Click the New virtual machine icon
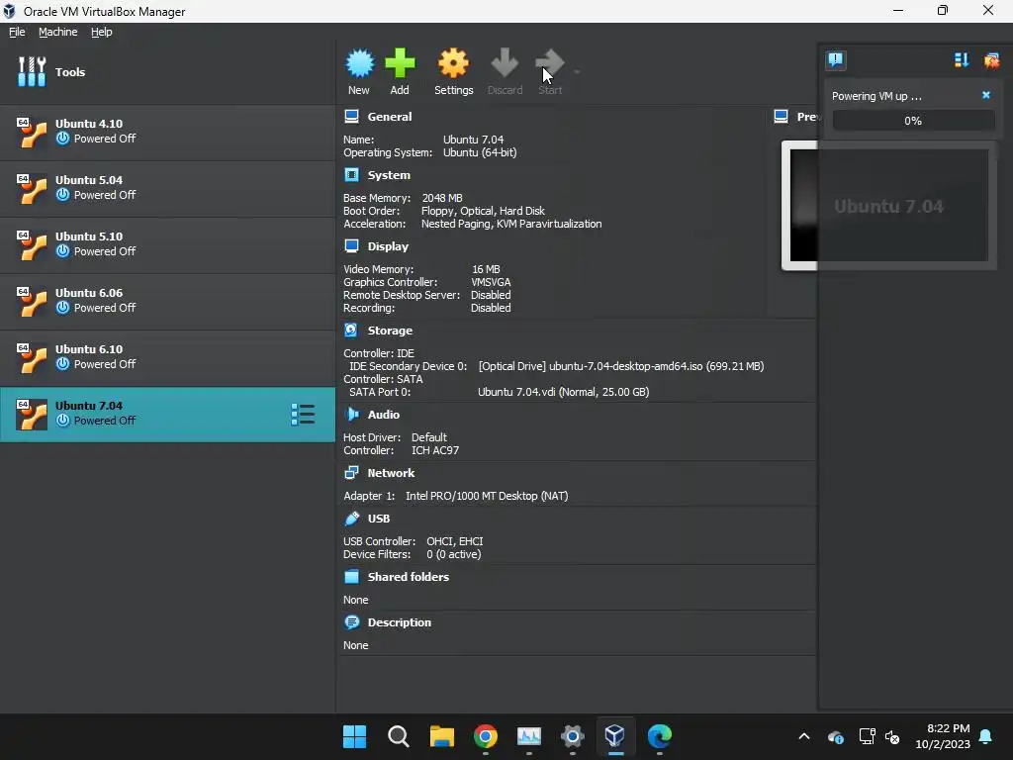 pos(359,63)
